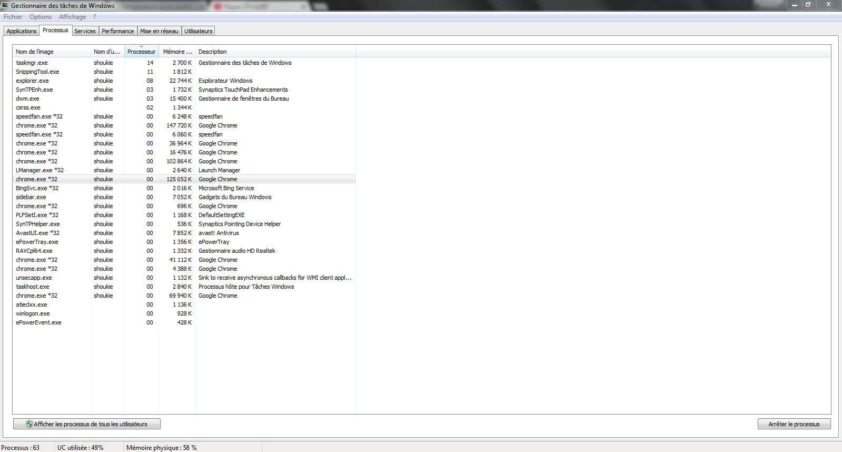This screenshot has width=842, height=452.
Task: Open the Performance tab
Action: 118,31
